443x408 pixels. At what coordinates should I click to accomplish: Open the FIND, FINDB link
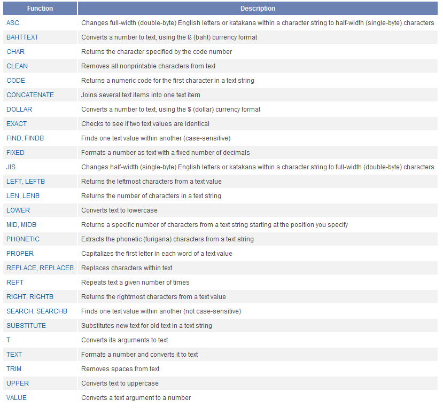pyautogui.click(x=25, y=138)
